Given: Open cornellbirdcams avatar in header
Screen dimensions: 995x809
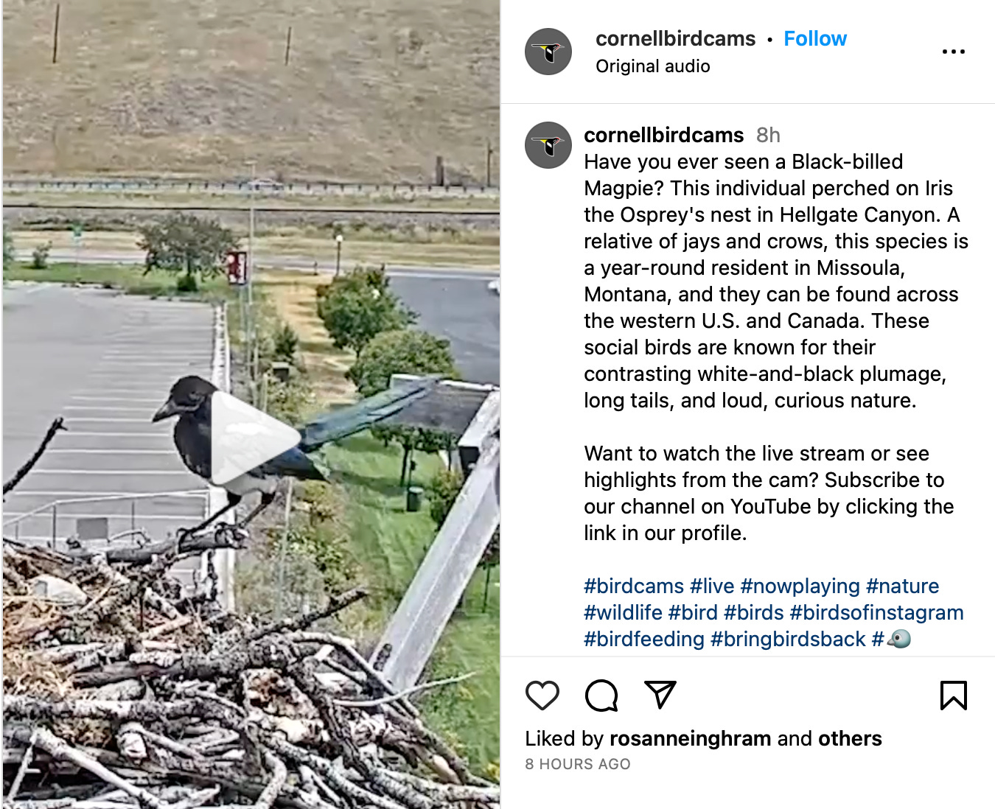Looking at the screenshot, I should coord(548,52).
